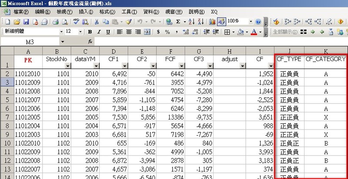Decrease decimal places
Screen dimensions: 348x179
pyautogui.click(x=194, y=32)
